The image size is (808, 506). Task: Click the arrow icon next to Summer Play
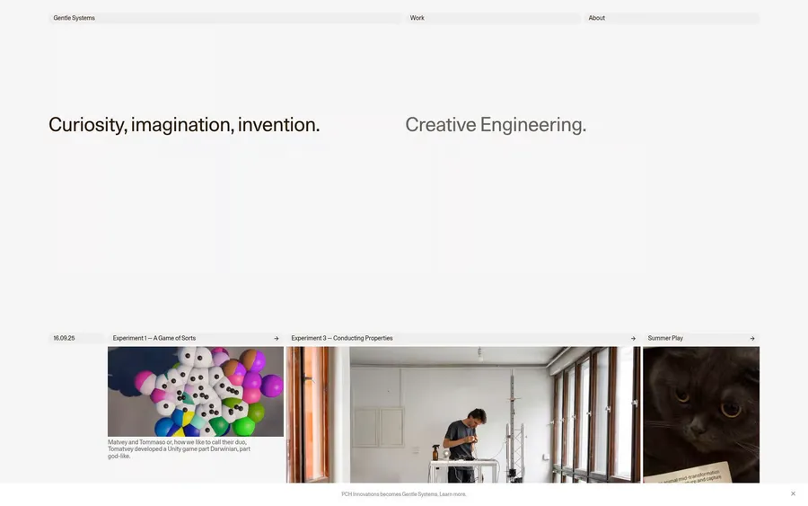(x=752, y=339)
